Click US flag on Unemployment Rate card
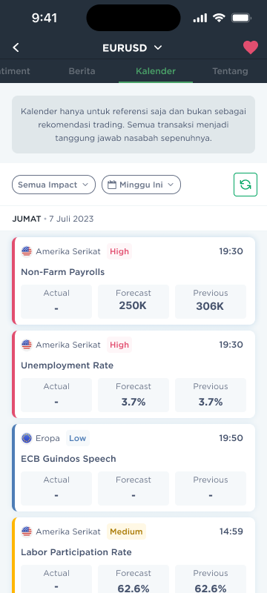The width and height of the screenshot is (267, 593). tap(27, 345)
